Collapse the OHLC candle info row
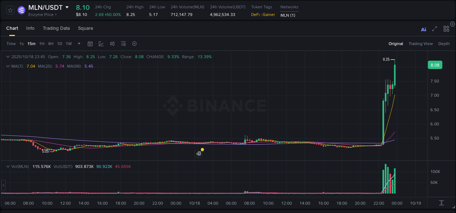The height and width of the screenshot is (213, 456). 8,57
